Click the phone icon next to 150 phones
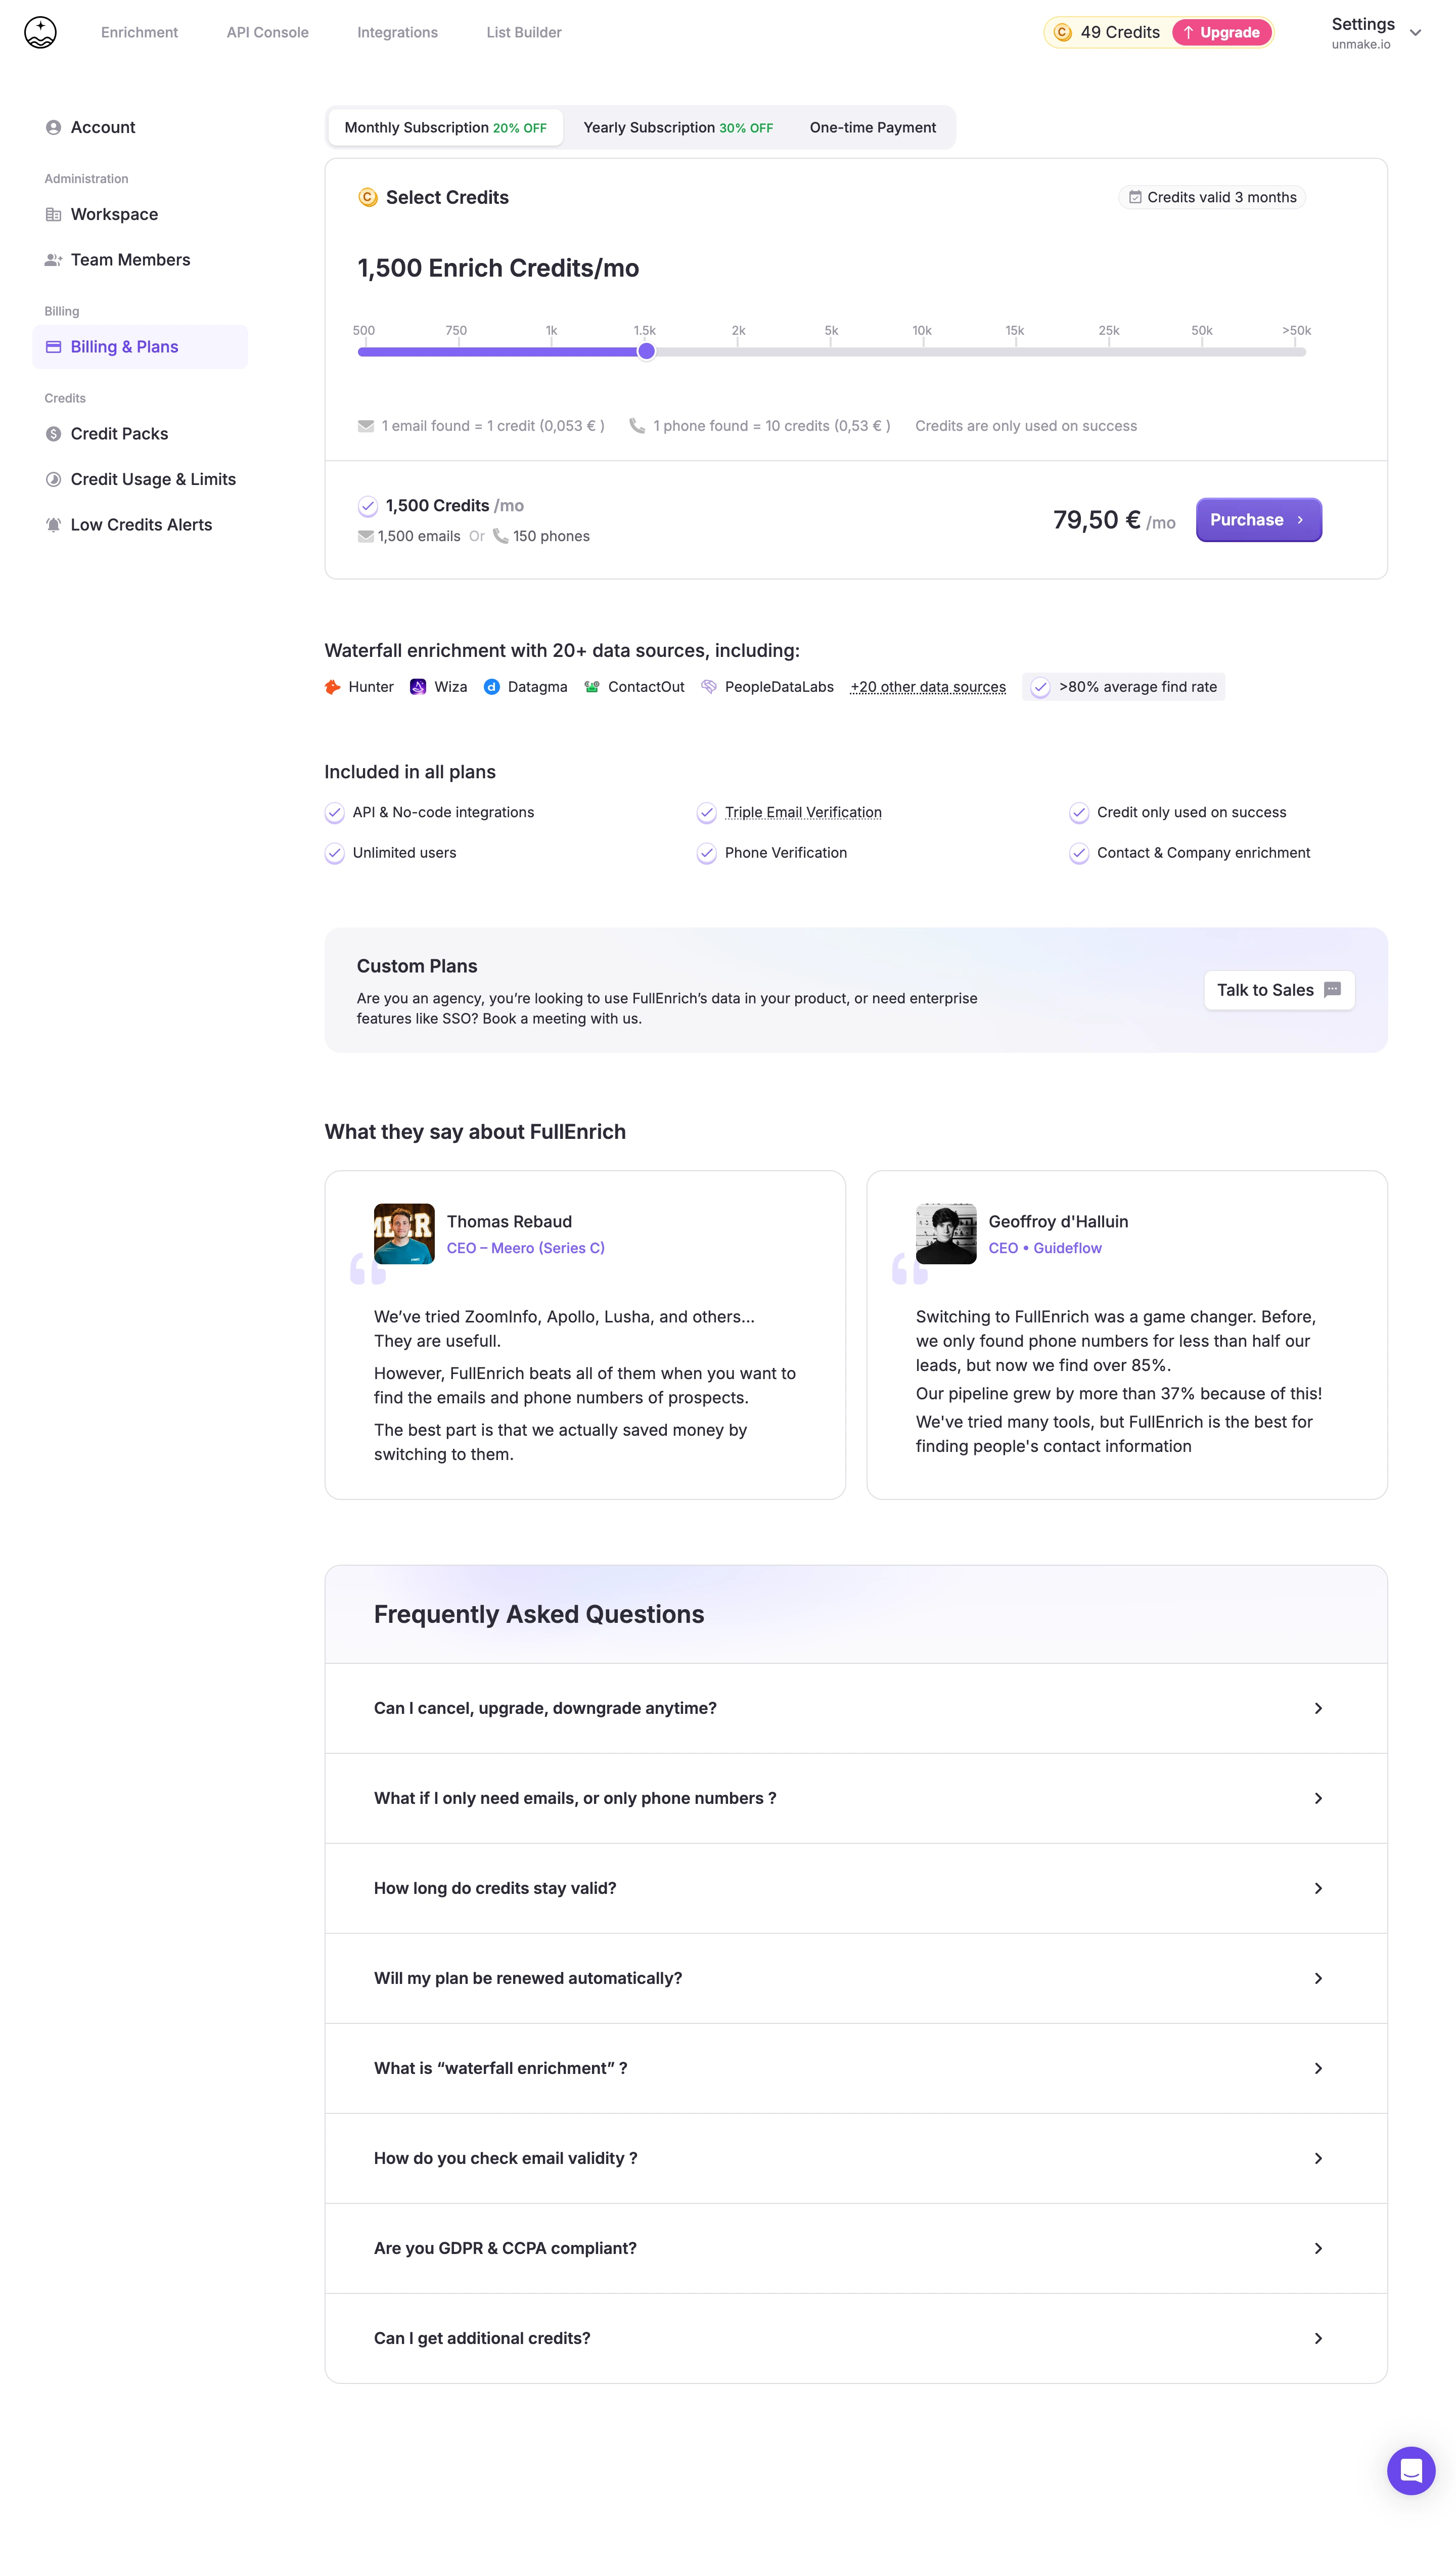The image size is (1456, 2566). (x=500, y=536)
